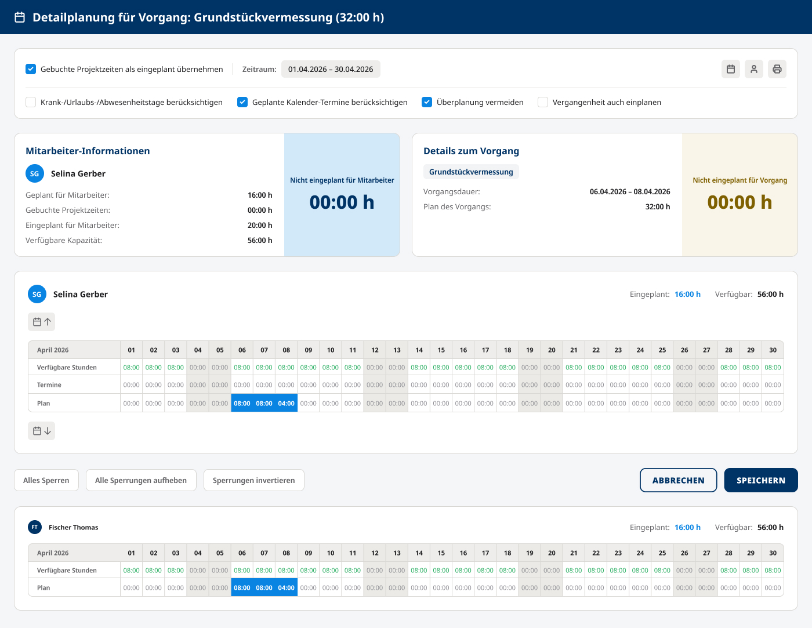Click the 'Verfügbare Kapazität' value 56:00 h

coord(260,240)
